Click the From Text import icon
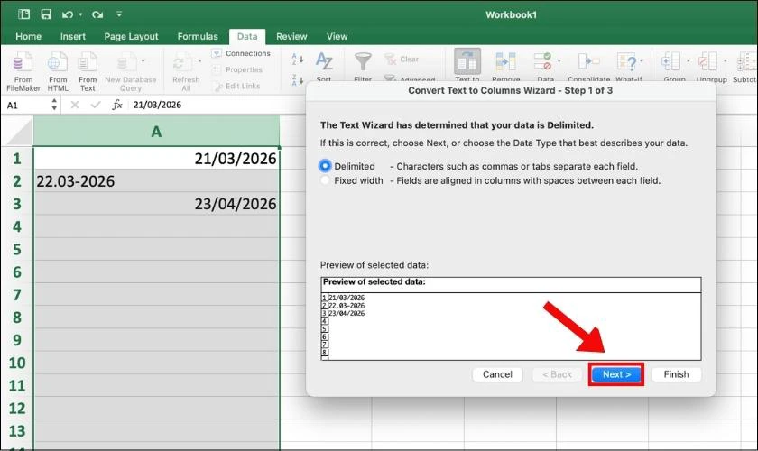Image resolution: width=758 pixels, height=451 pixels. click(88, 63)
